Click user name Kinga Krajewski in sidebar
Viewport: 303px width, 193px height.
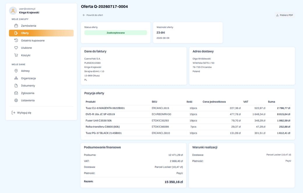[x=29, y=13]
